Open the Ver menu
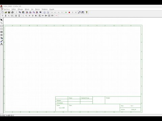The width and height of the screenshot is (162, 121). [x=32, y=9]
